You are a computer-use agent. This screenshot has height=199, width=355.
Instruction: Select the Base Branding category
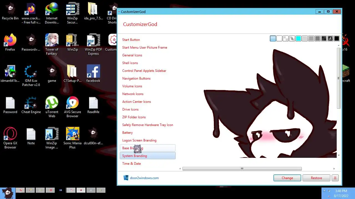[x=148, y=148]
